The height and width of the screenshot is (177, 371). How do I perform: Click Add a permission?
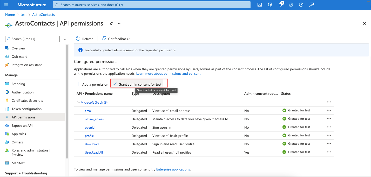click(x=92, y=84)
